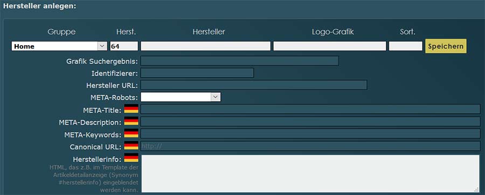Image resolution: width=485 pixels, height=195 pixels.
Task: Focus the Canonical URL field with http://
Action: [310, 146]
